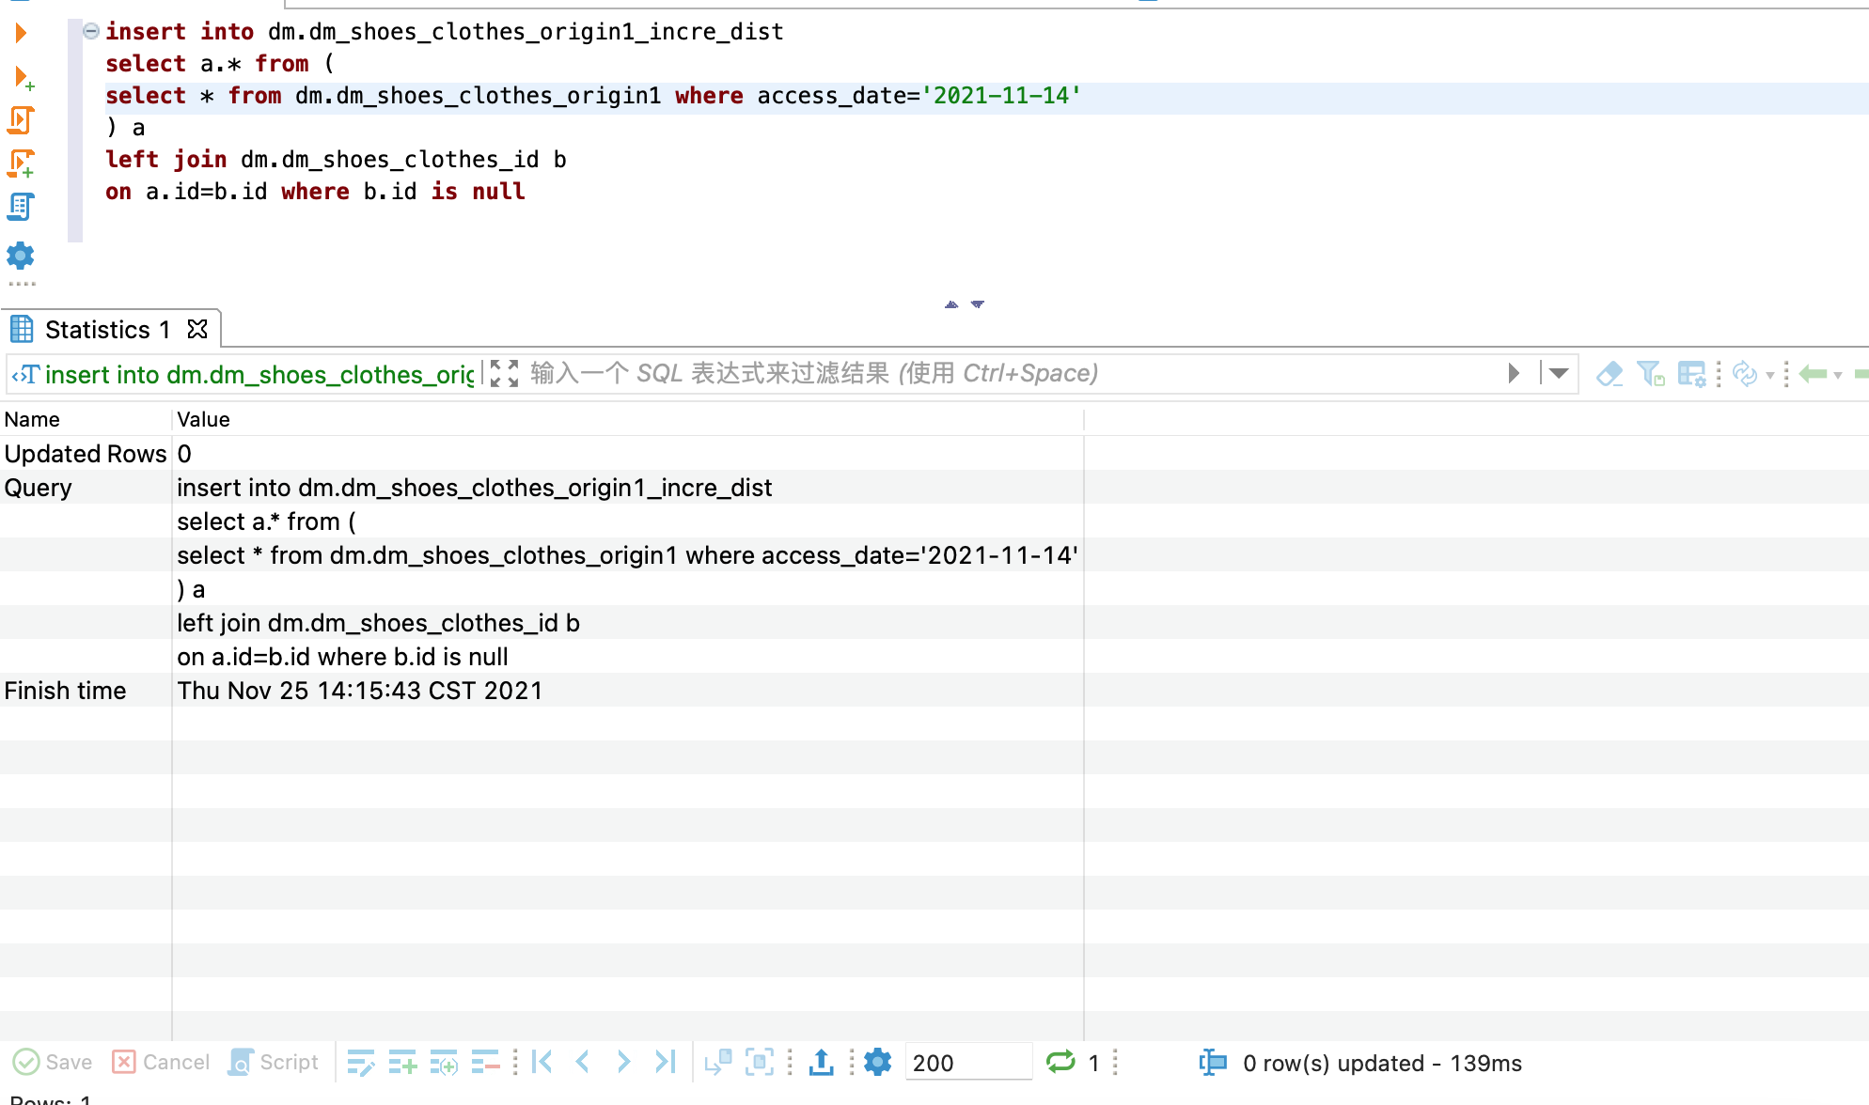Collapse the insert statement fold marker
Viewport: 1869px width, 1105px height.
[91, 31]
